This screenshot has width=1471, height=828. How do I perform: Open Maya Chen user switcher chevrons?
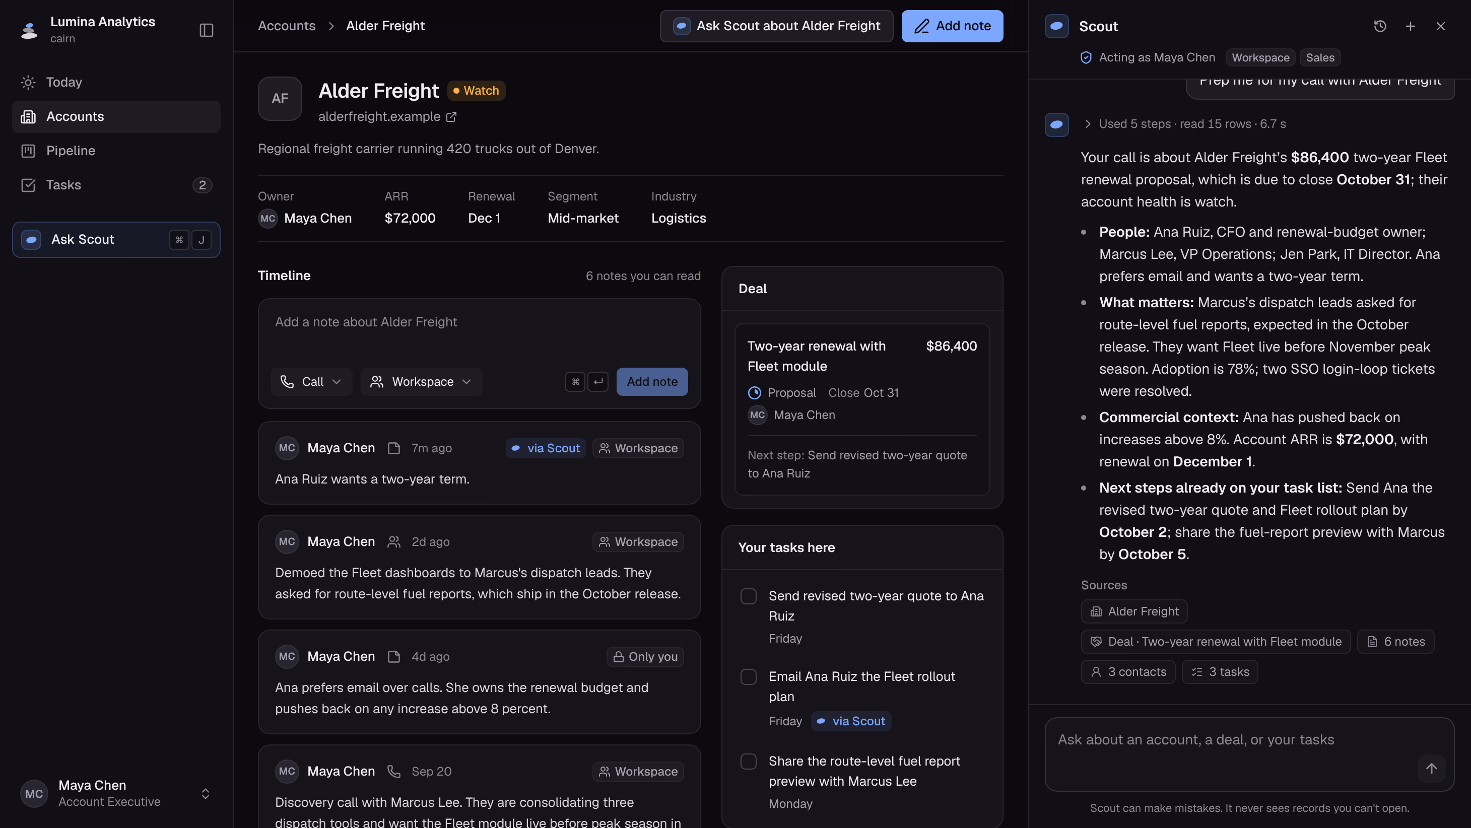click(x=205, y=793)
